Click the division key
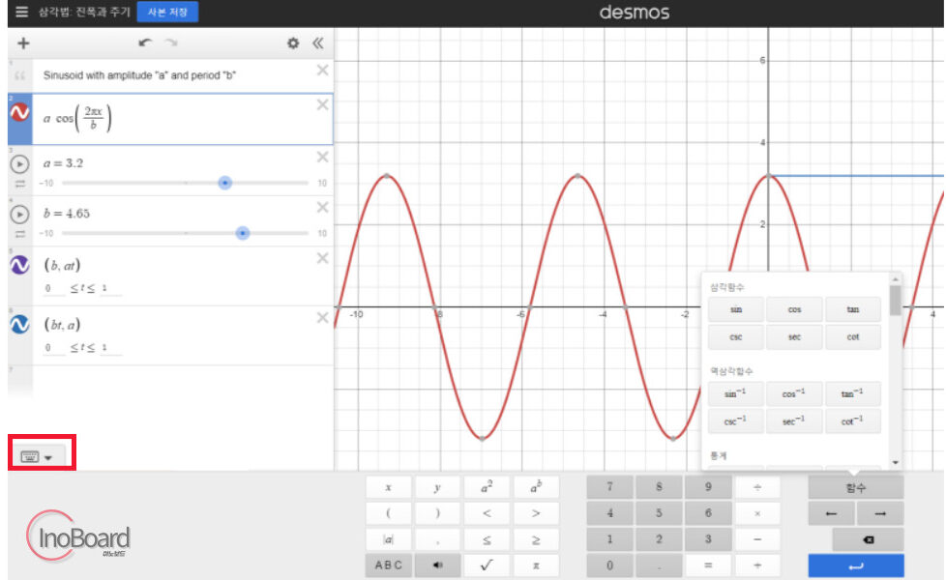The image size is (946, 580). click(757, 487)
